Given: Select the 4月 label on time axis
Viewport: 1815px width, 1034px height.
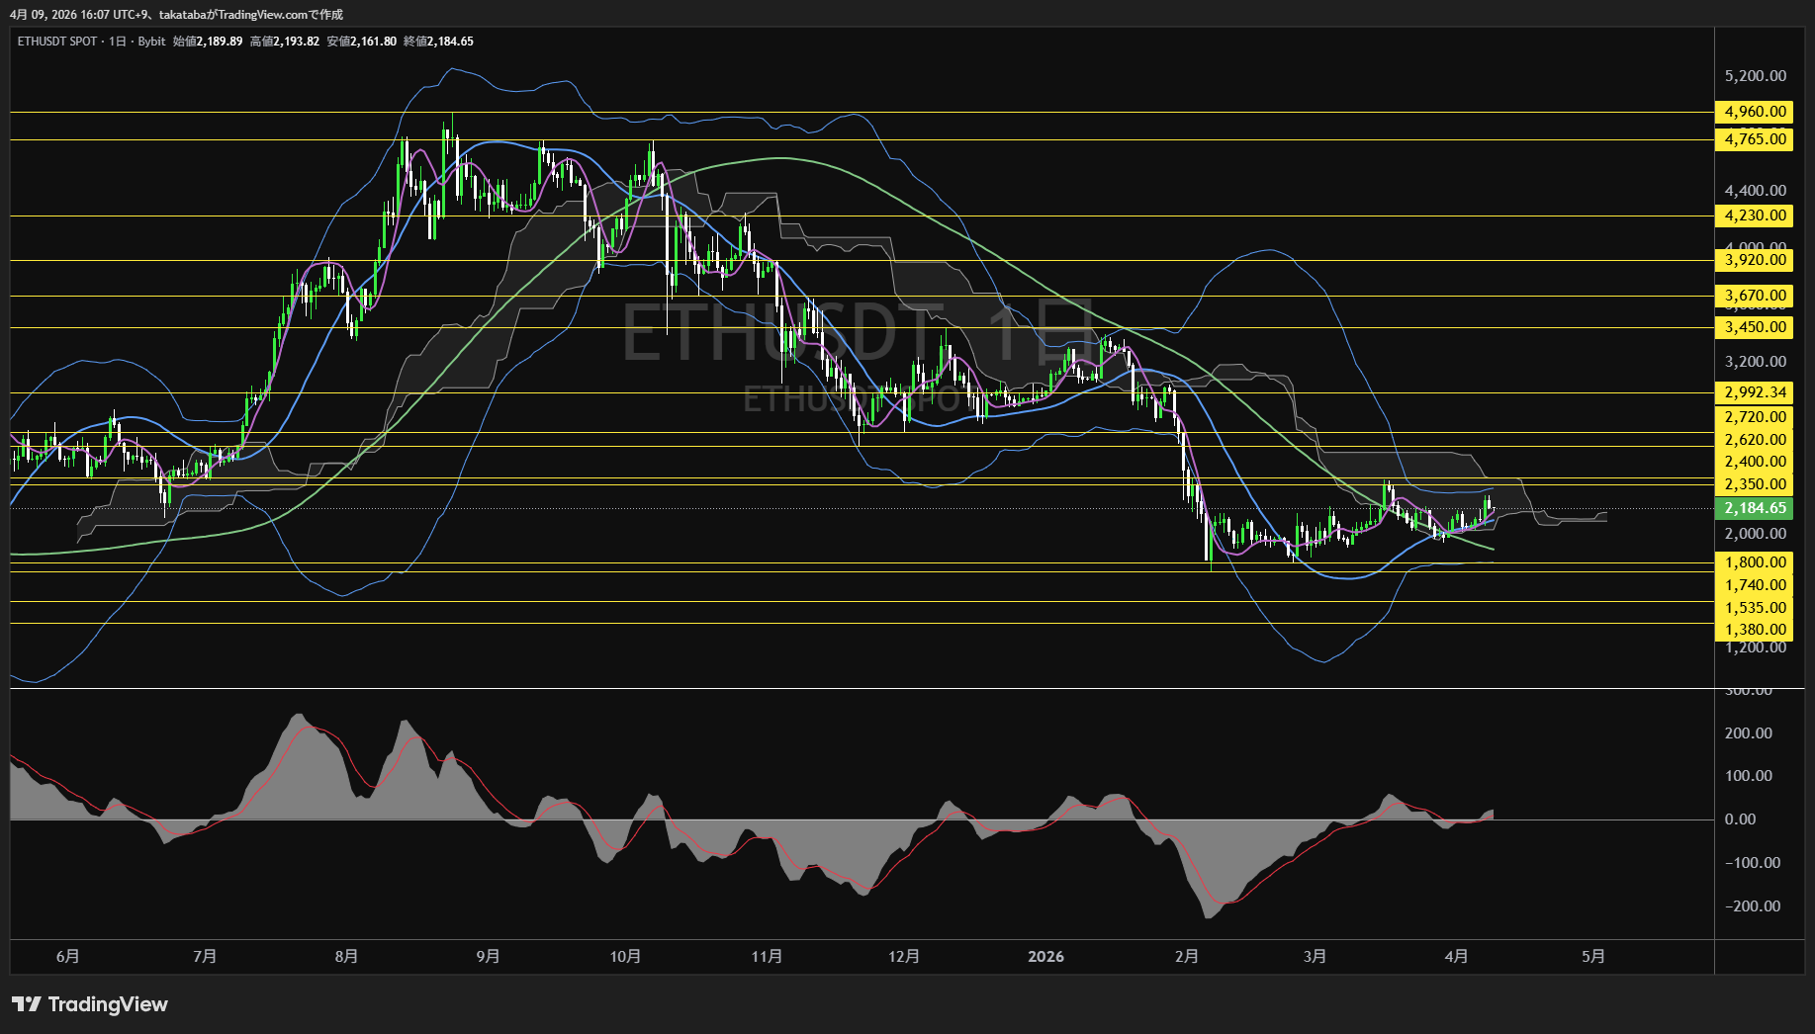Looking at the screenshot, I should 1456,956.
